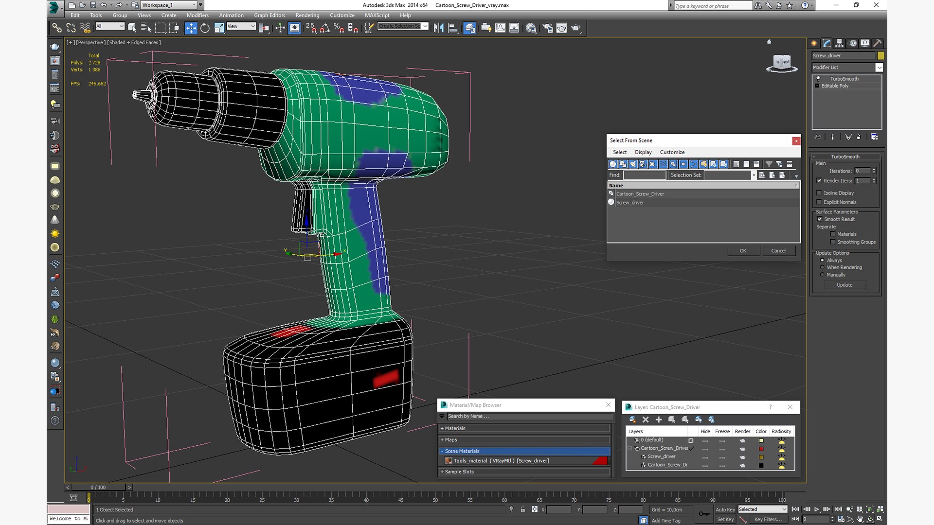The image size is (934, 525).
Task: Open the MAXScript menu
Action: (x=377, y=15)
